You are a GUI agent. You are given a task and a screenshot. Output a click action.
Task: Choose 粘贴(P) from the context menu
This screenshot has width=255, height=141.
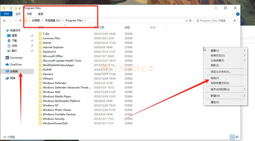pos(215,78)
